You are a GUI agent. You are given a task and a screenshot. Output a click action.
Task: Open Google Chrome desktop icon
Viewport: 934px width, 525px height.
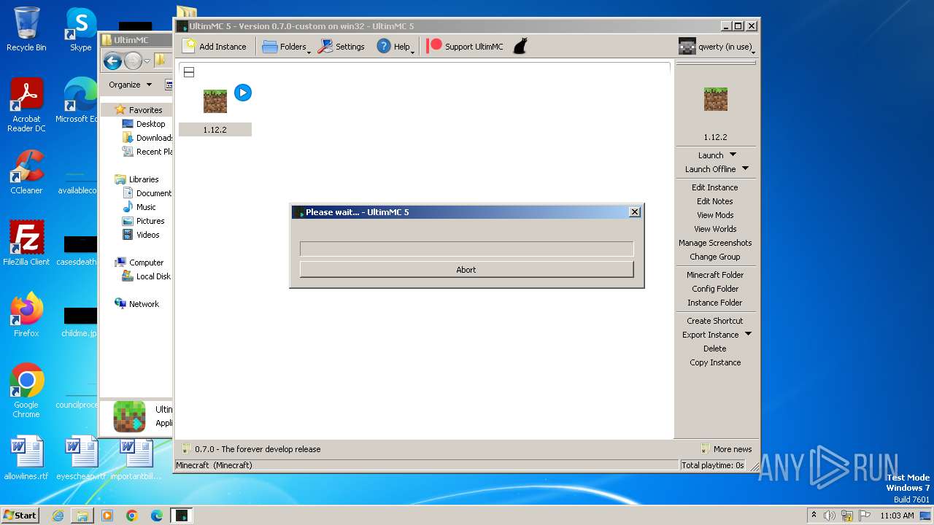[26, 391]
